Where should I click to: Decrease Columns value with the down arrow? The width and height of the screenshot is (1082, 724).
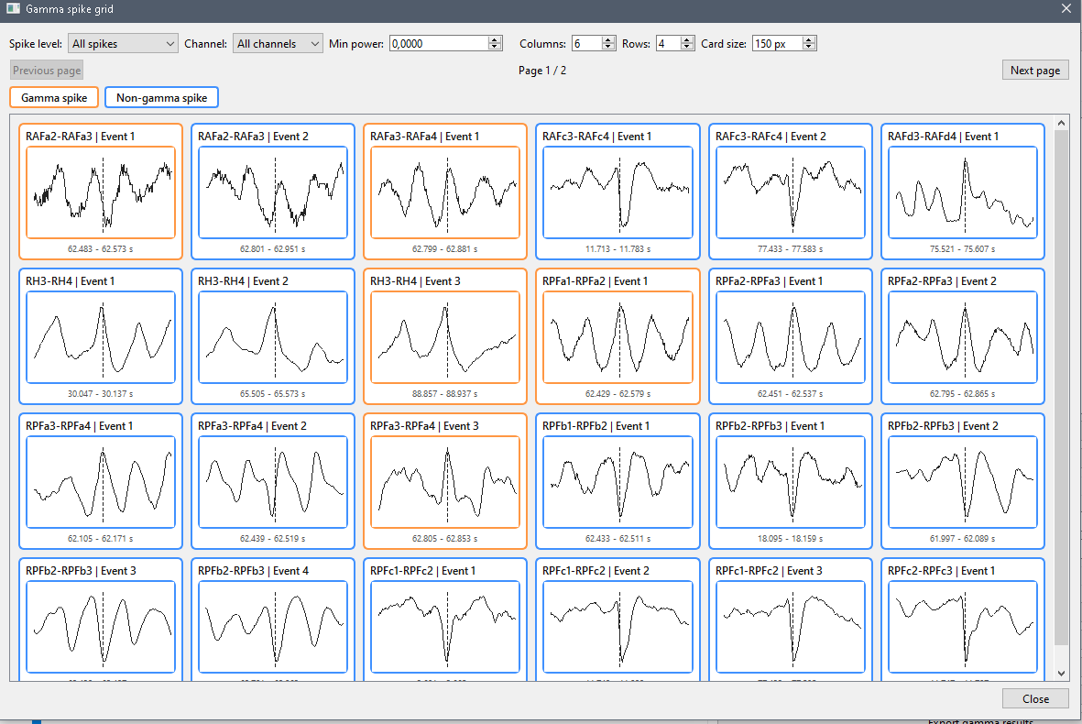(608, 48)
